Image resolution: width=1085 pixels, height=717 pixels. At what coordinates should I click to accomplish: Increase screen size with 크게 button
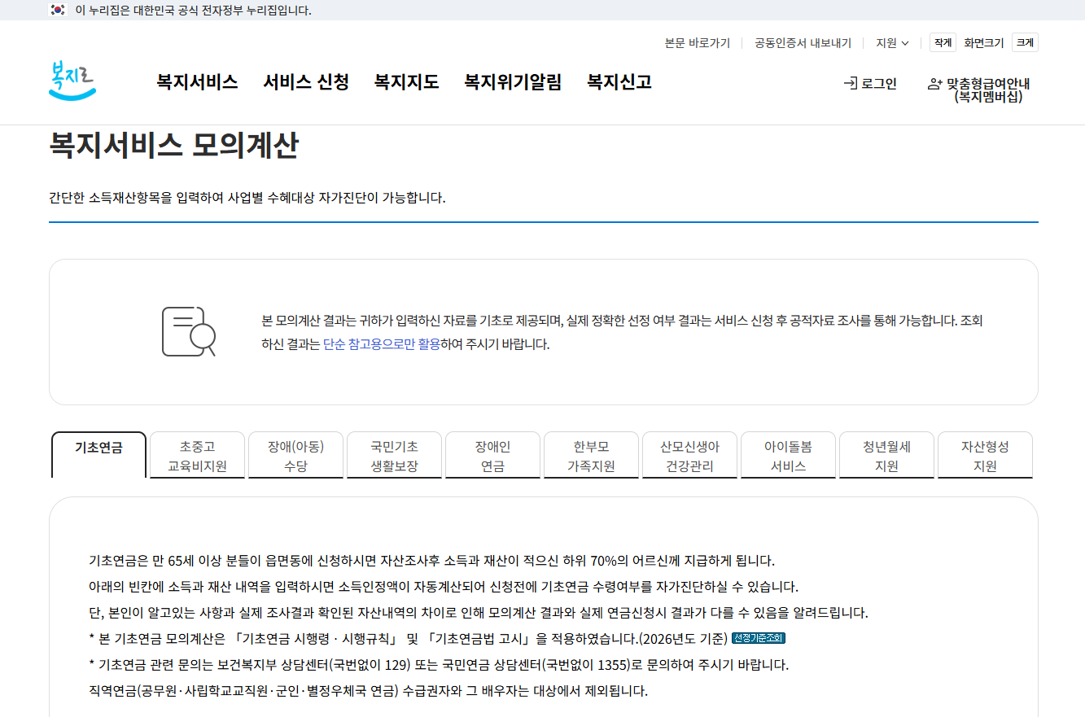point(1025,43)
